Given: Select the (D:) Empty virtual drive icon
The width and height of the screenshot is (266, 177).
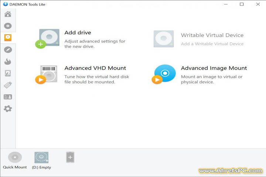Looking at the screenshot, I should [x=41, y=157].
